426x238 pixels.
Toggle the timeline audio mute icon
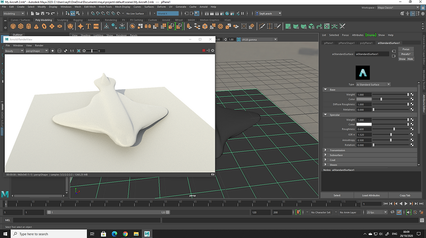[409, 212]
